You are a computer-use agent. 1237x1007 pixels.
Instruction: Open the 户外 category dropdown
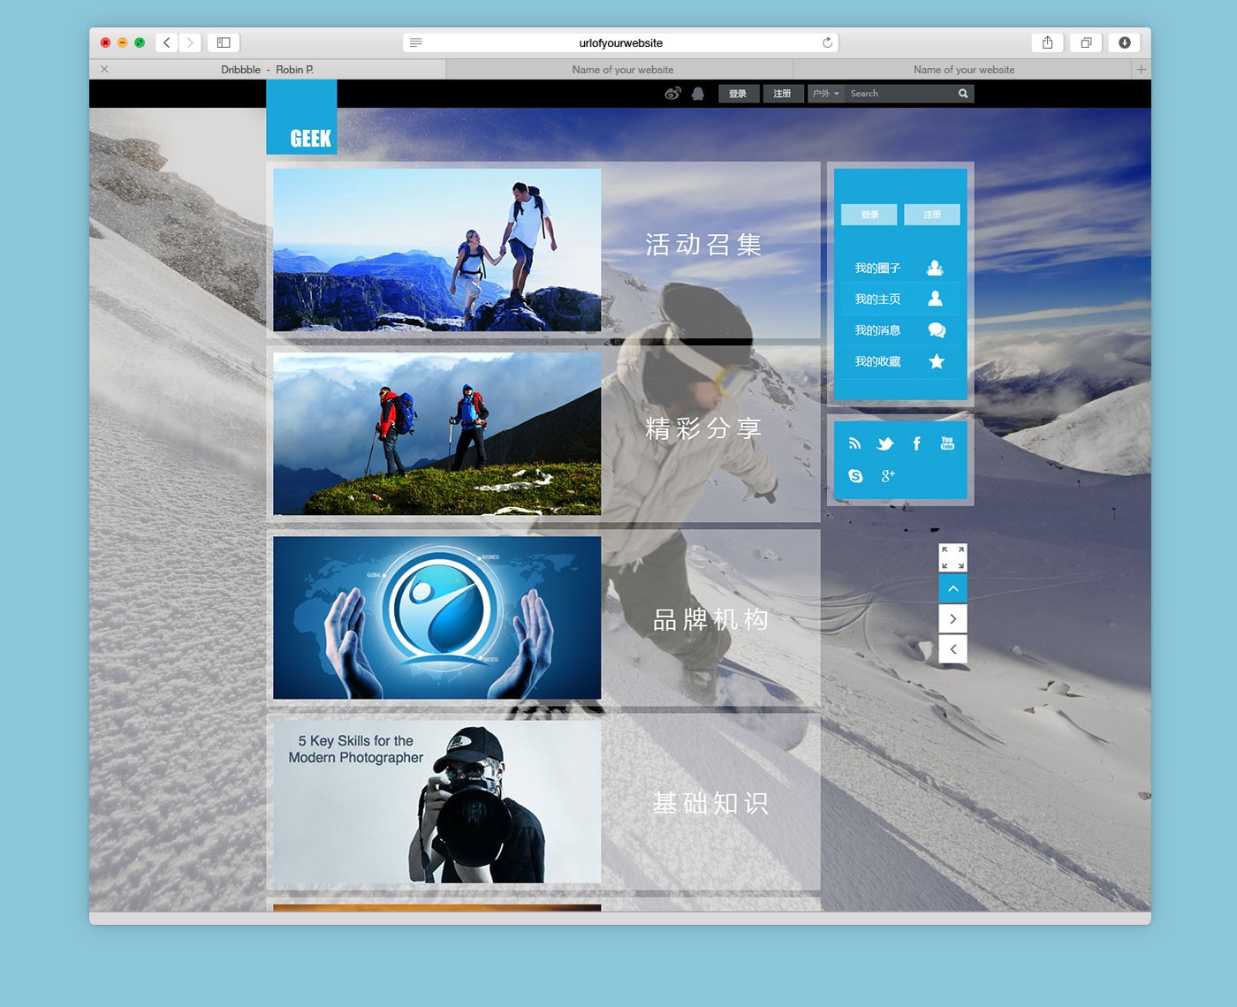(826, 94)
